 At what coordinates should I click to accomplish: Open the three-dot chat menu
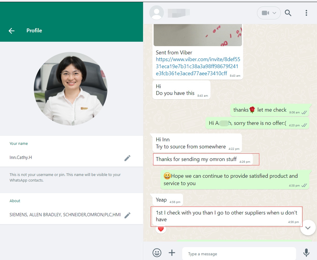tap(306, 13)
